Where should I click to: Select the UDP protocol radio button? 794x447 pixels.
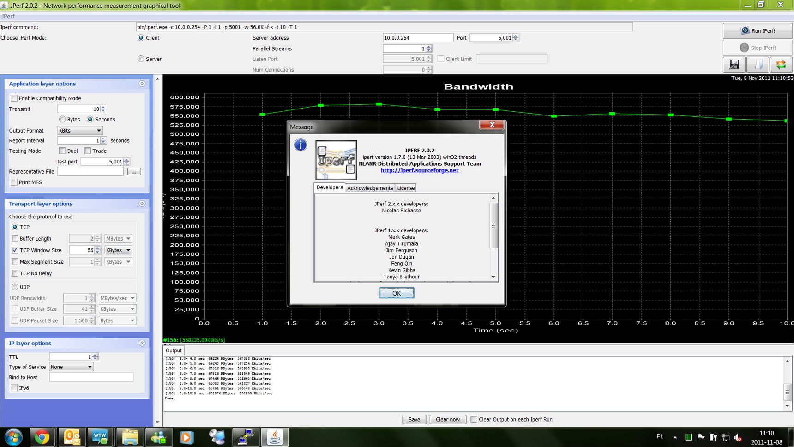pos(15,287)
